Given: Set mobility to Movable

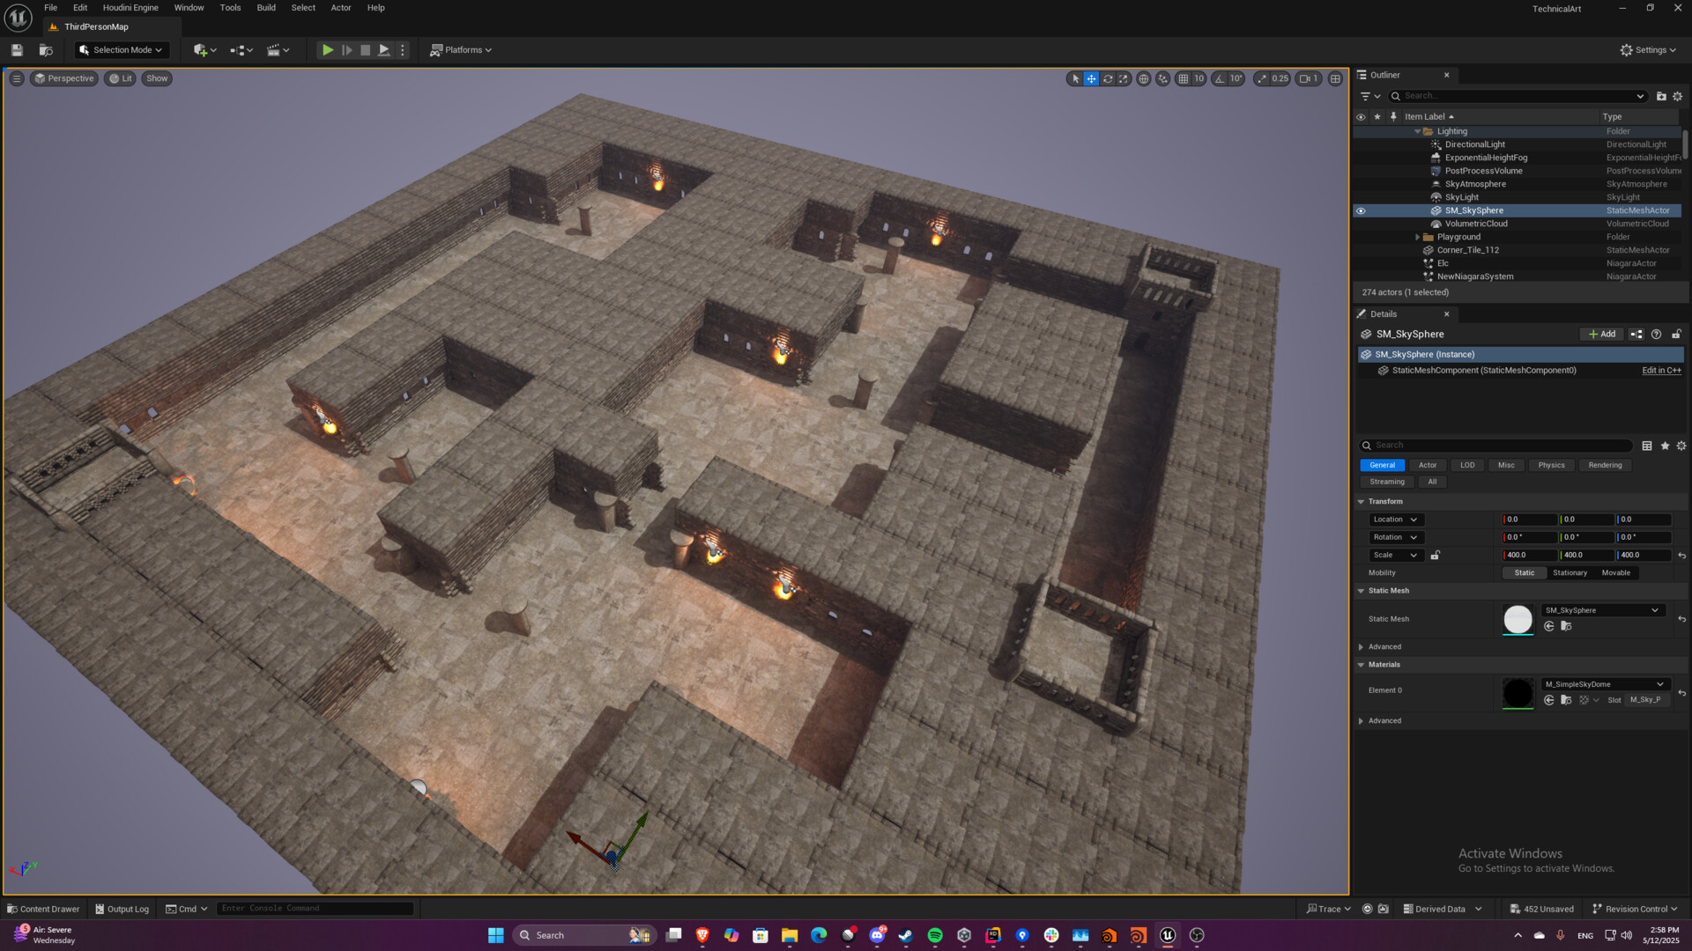Looking at the screenshot, I should [1615, 572].
